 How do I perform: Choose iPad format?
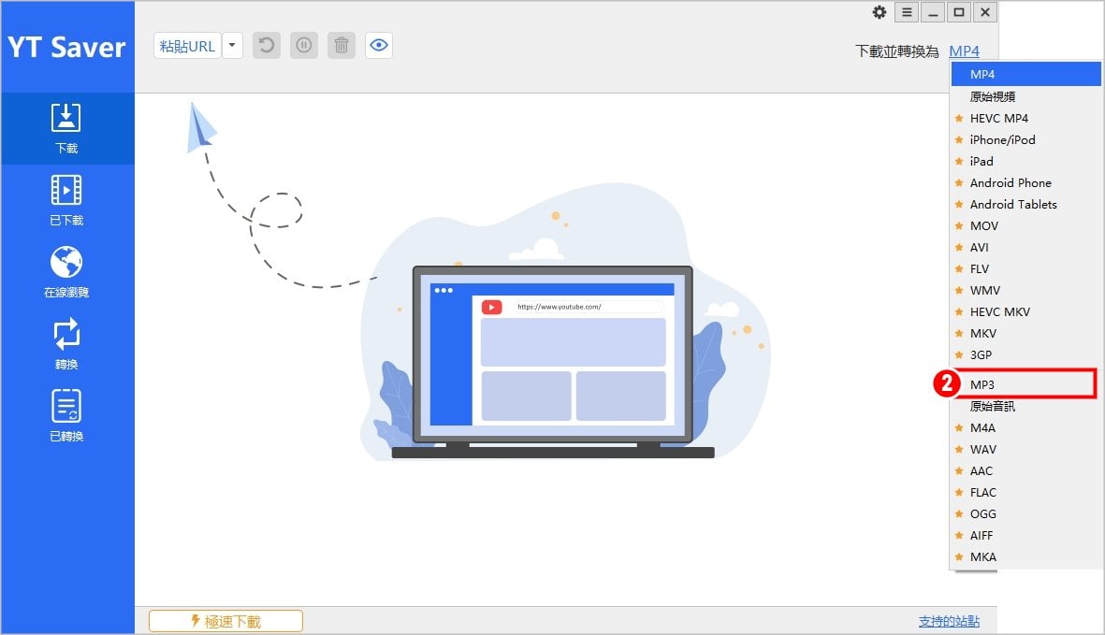(x=1025, y=161)
